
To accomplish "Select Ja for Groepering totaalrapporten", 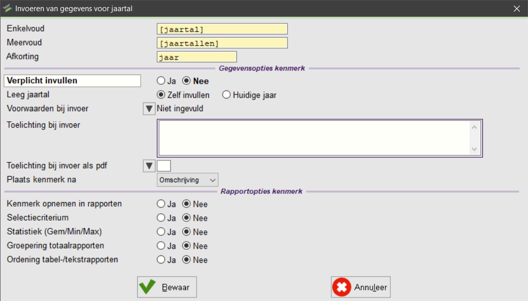I will tap(161, 246).
